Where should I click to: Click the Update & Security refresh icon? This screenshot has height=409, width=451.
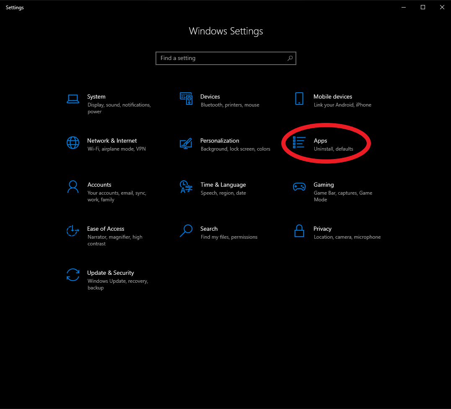(73, 275)
